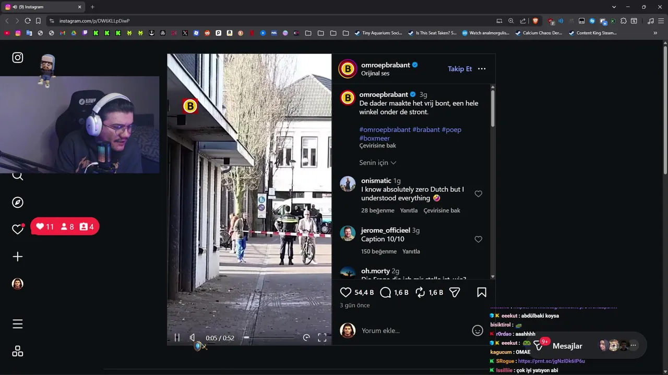This screenshot has height=375, width=668.
Task: Open Amazon bookmark icon
Action: click(x=229, y=33)
